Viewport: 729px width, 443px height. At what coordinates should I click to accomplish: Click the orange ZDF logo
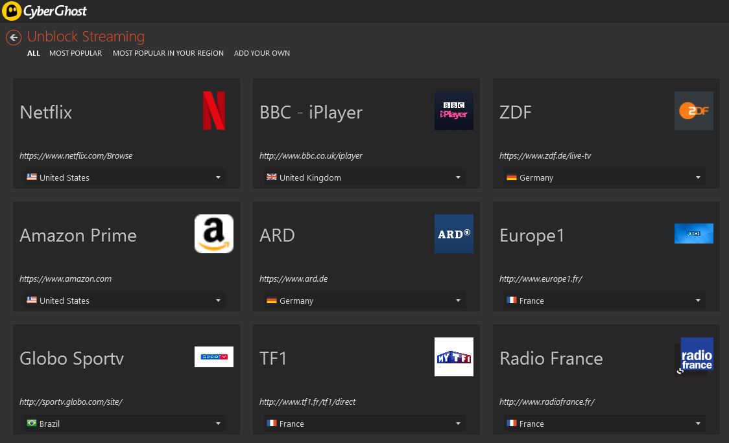[694, 111]
